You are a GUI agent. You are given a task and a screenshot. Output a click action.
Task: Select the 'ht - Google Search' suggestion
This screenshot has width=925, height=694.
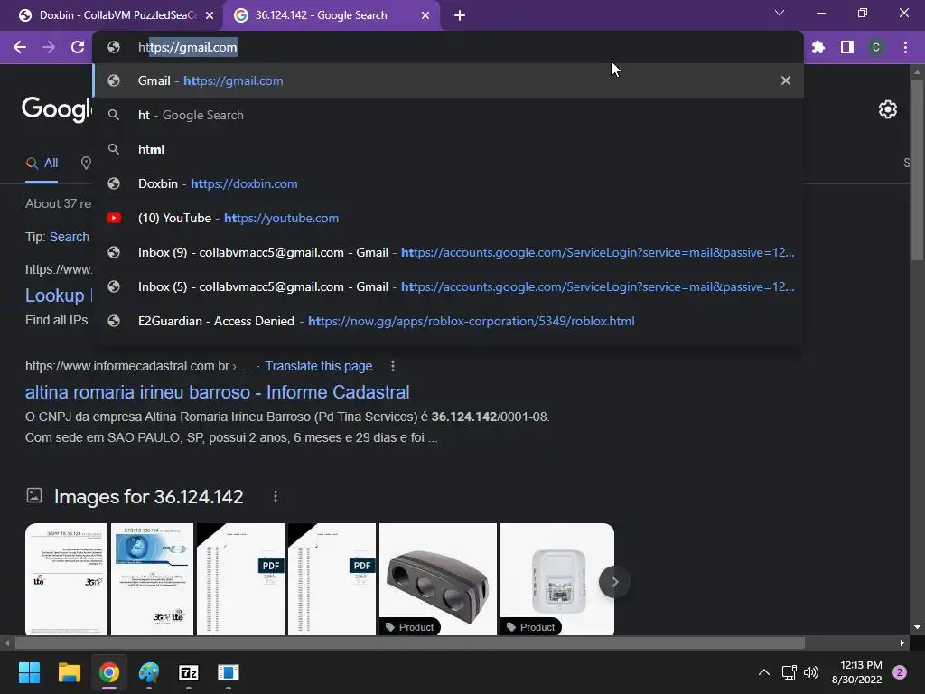(x=448, y=115)
